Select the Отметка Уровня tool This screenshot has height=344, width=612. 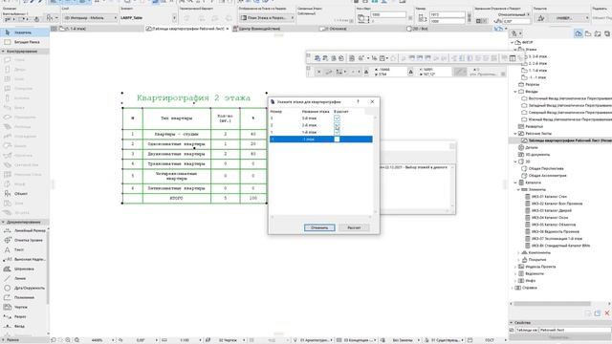(x=24, y=240)
